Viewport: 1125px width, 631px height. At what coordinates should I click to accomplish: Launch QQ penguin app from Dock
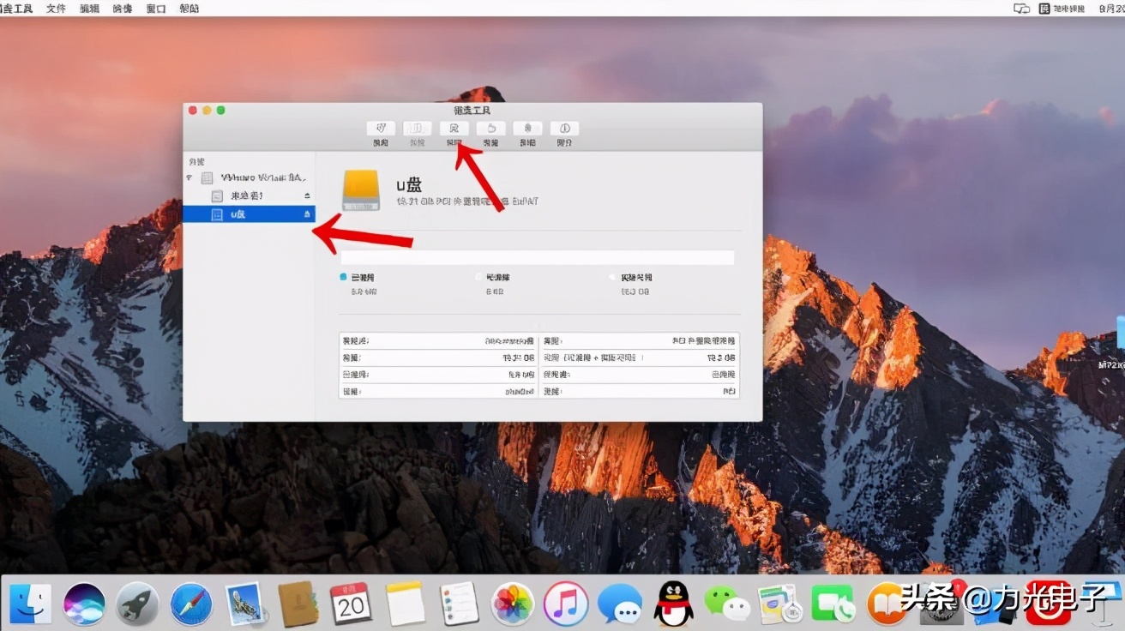coord(673,604)
